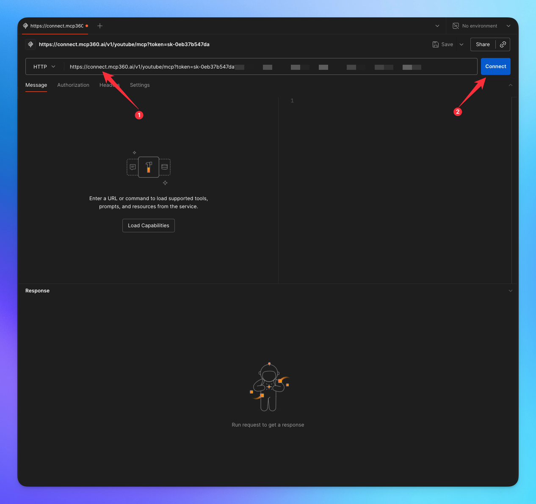536x504 pixels.
Task: Open the Save options dropdown arrow
Action: (461, 44)
